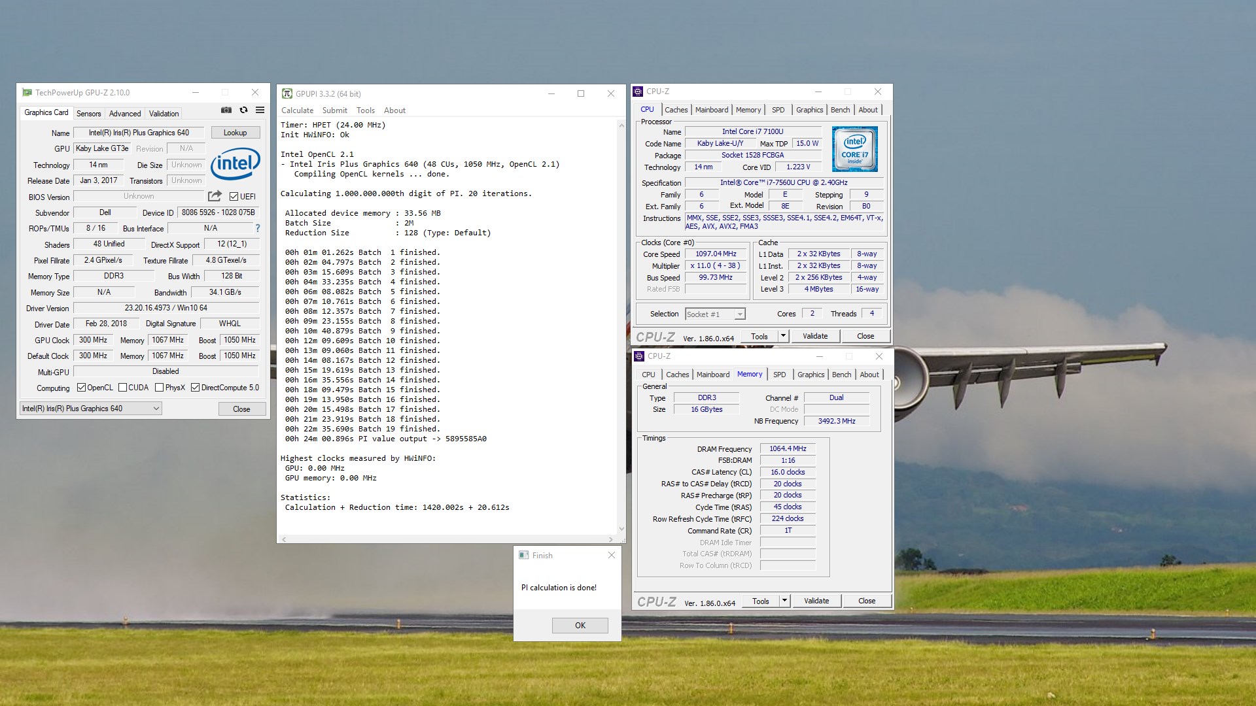Minimize the GPU-Z window

[195, 92]
